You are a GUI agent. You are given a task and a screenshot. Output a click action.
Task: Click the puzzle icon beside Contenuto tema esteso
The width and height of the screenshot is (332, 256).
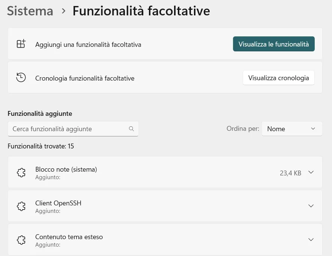(x=21, y=240)
